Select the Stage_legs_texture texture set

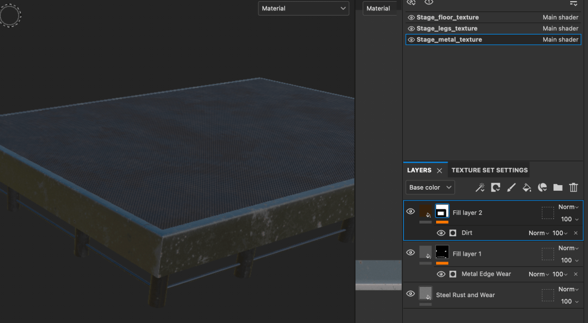pos(447,29)
